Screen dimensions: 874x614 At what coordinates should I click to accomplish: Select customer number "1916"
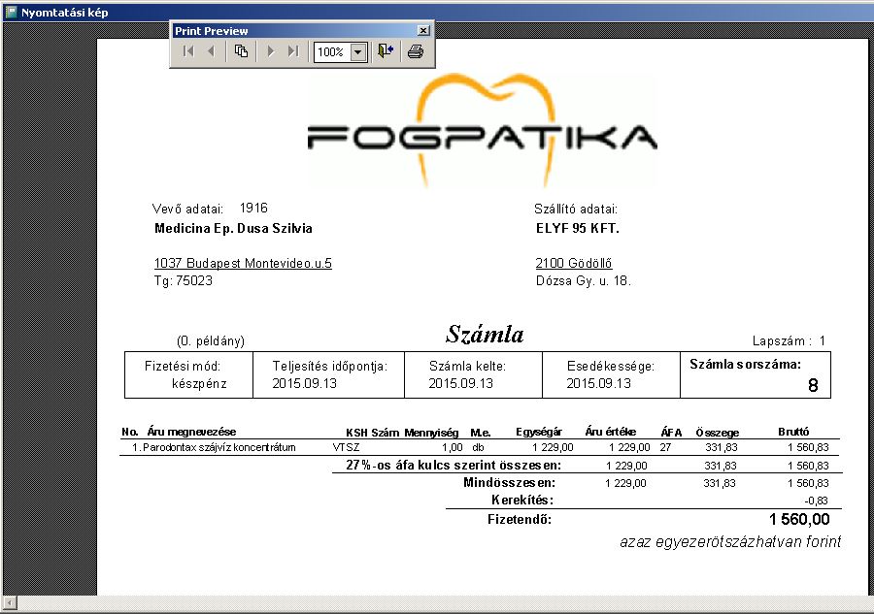[x=253, y=209]
